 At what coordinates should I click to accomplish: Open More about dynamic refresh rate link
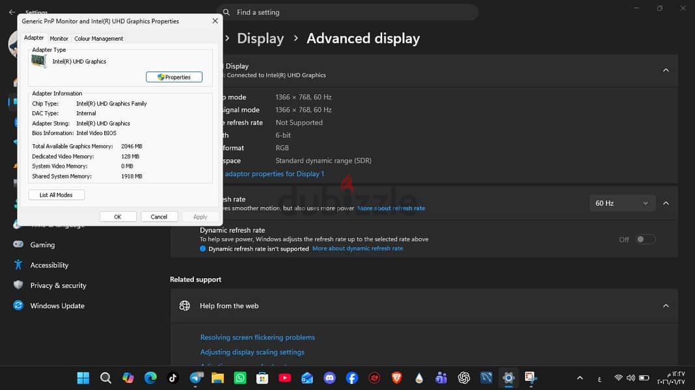pyautogui.click(x=358, y=248)
